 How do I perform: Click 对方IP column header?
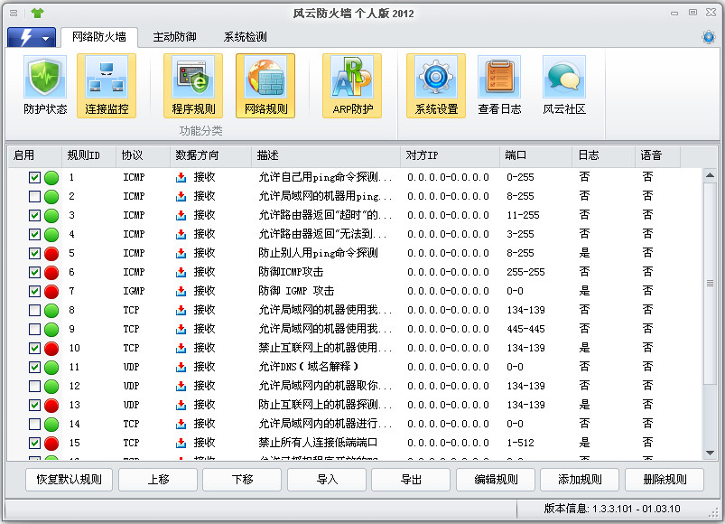(x=450, y=155)
